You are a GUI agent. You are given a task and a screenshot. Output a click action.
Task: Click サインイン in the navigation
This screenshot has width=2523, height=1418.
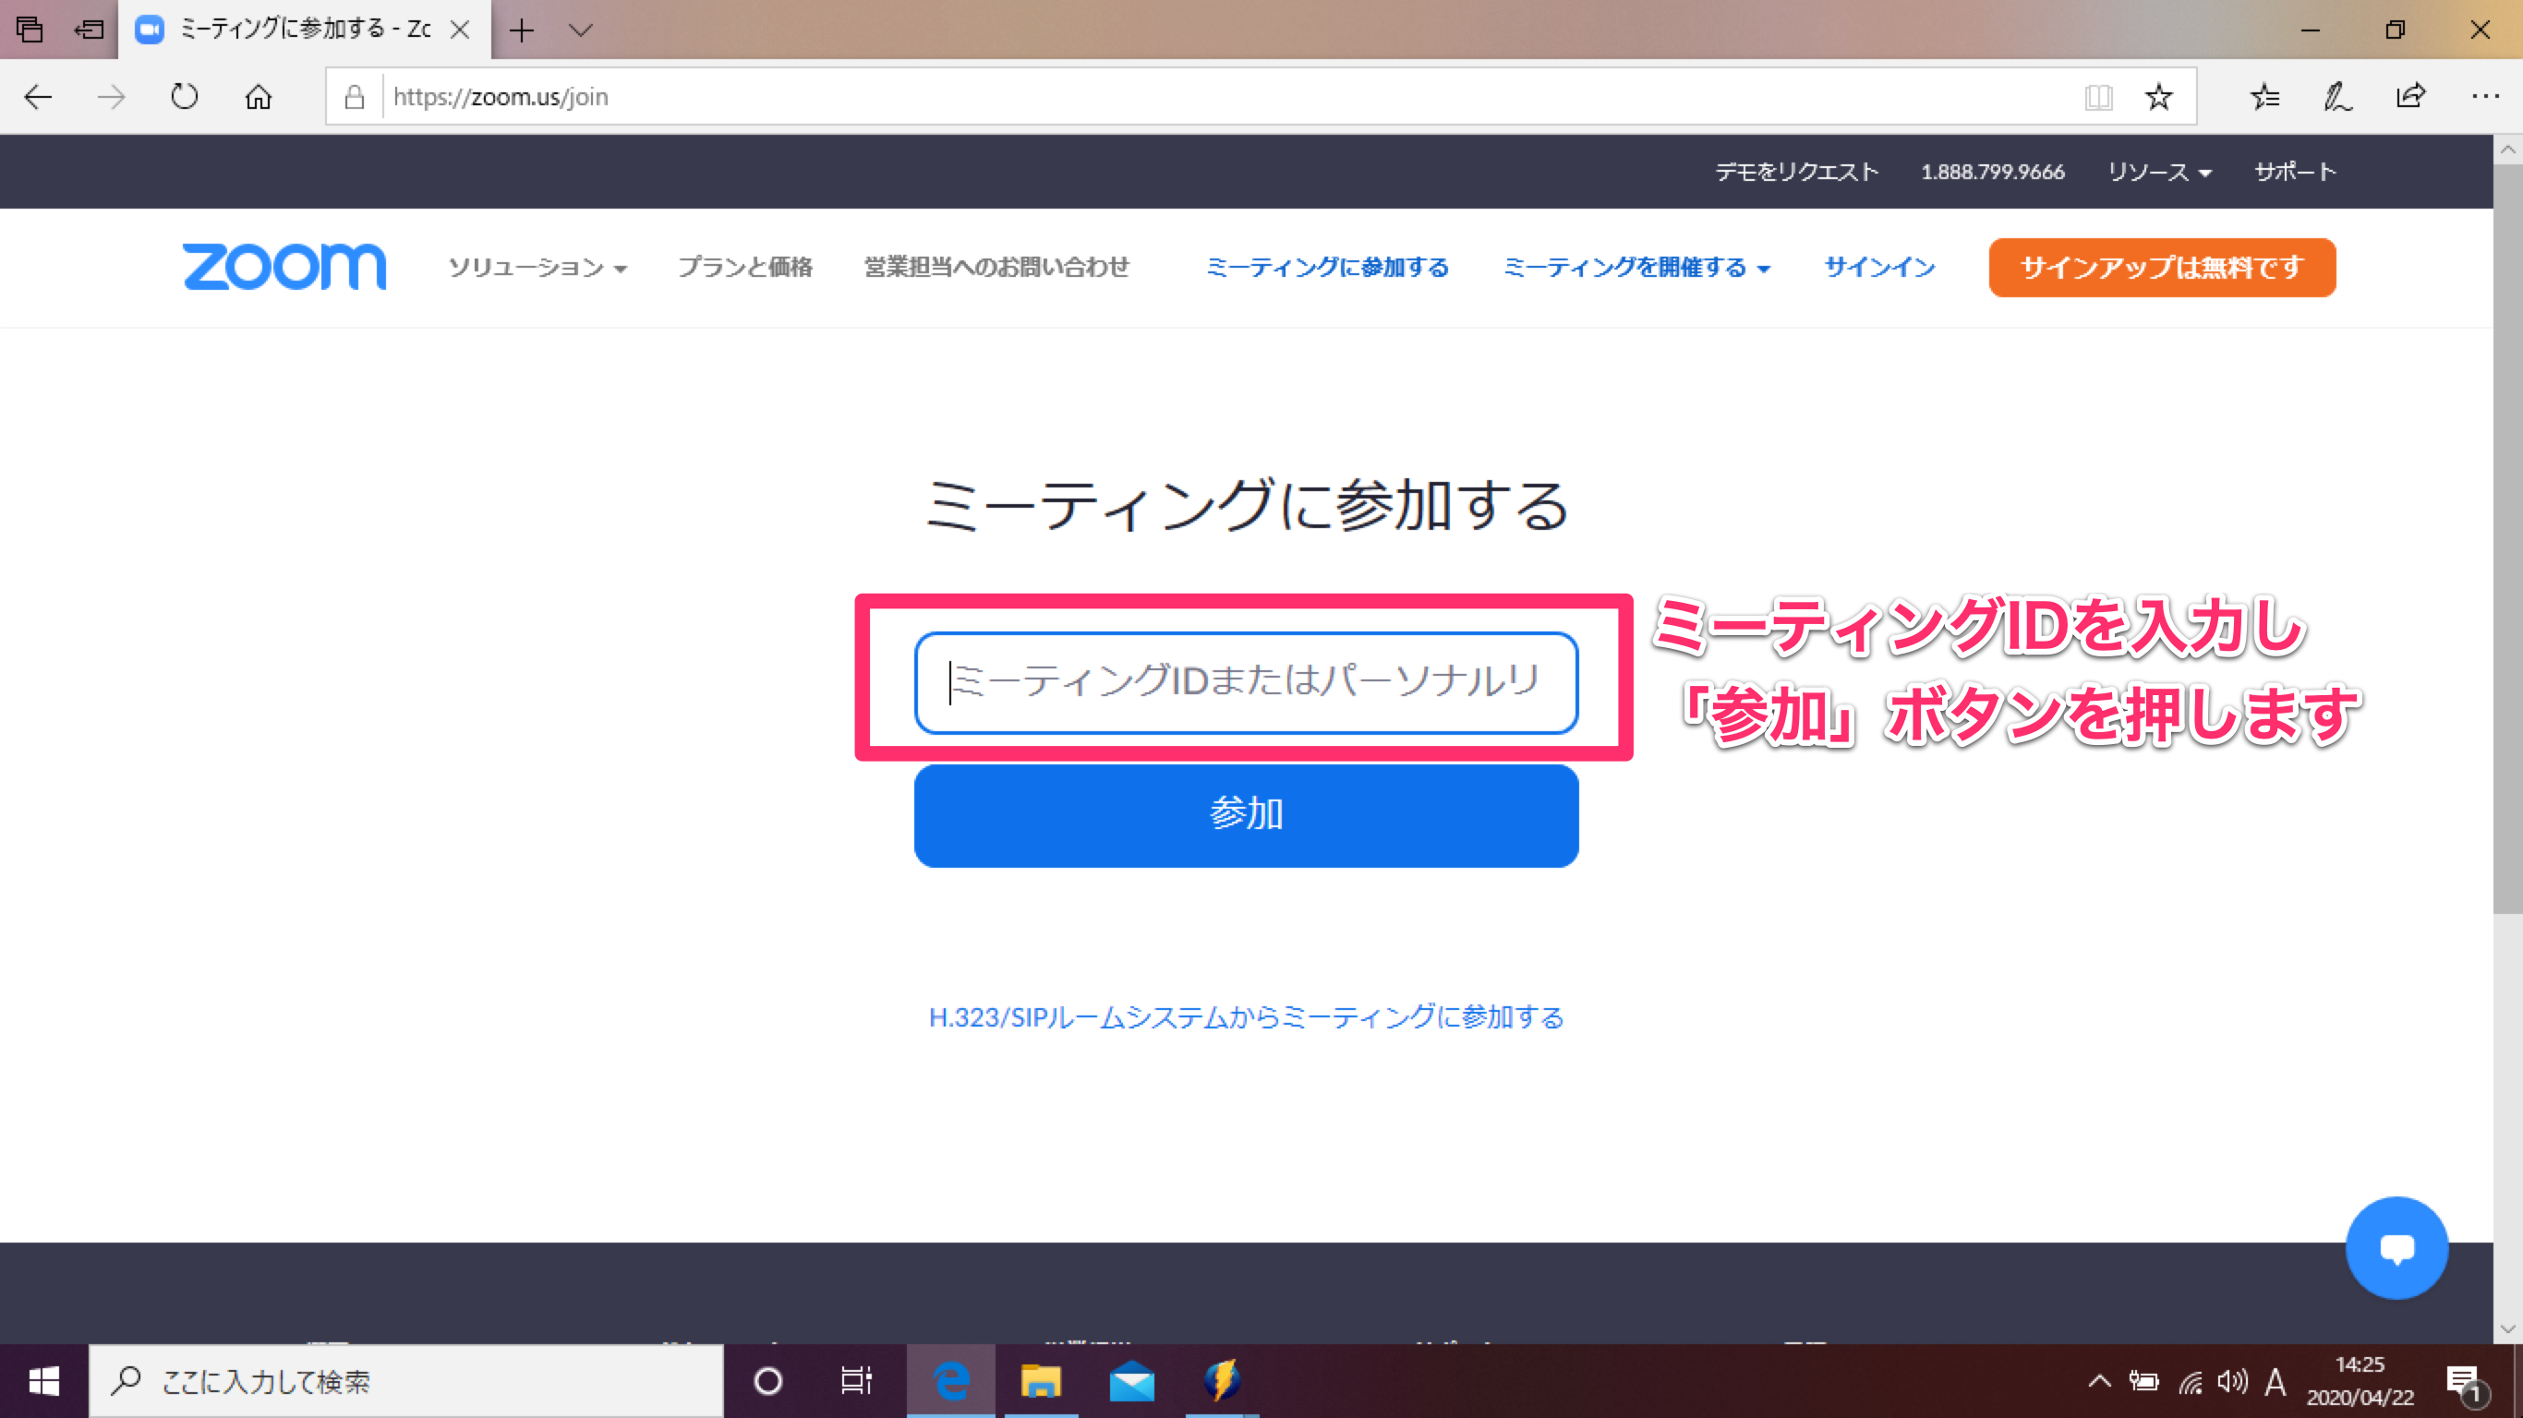coord(1877,267)
